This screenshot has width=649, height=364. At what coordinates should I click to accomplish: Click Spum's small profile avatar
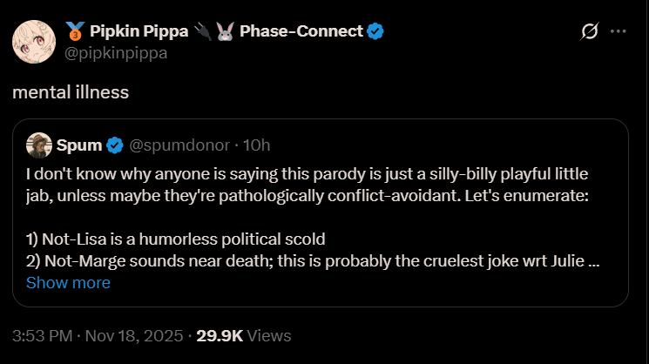point(39,145)
